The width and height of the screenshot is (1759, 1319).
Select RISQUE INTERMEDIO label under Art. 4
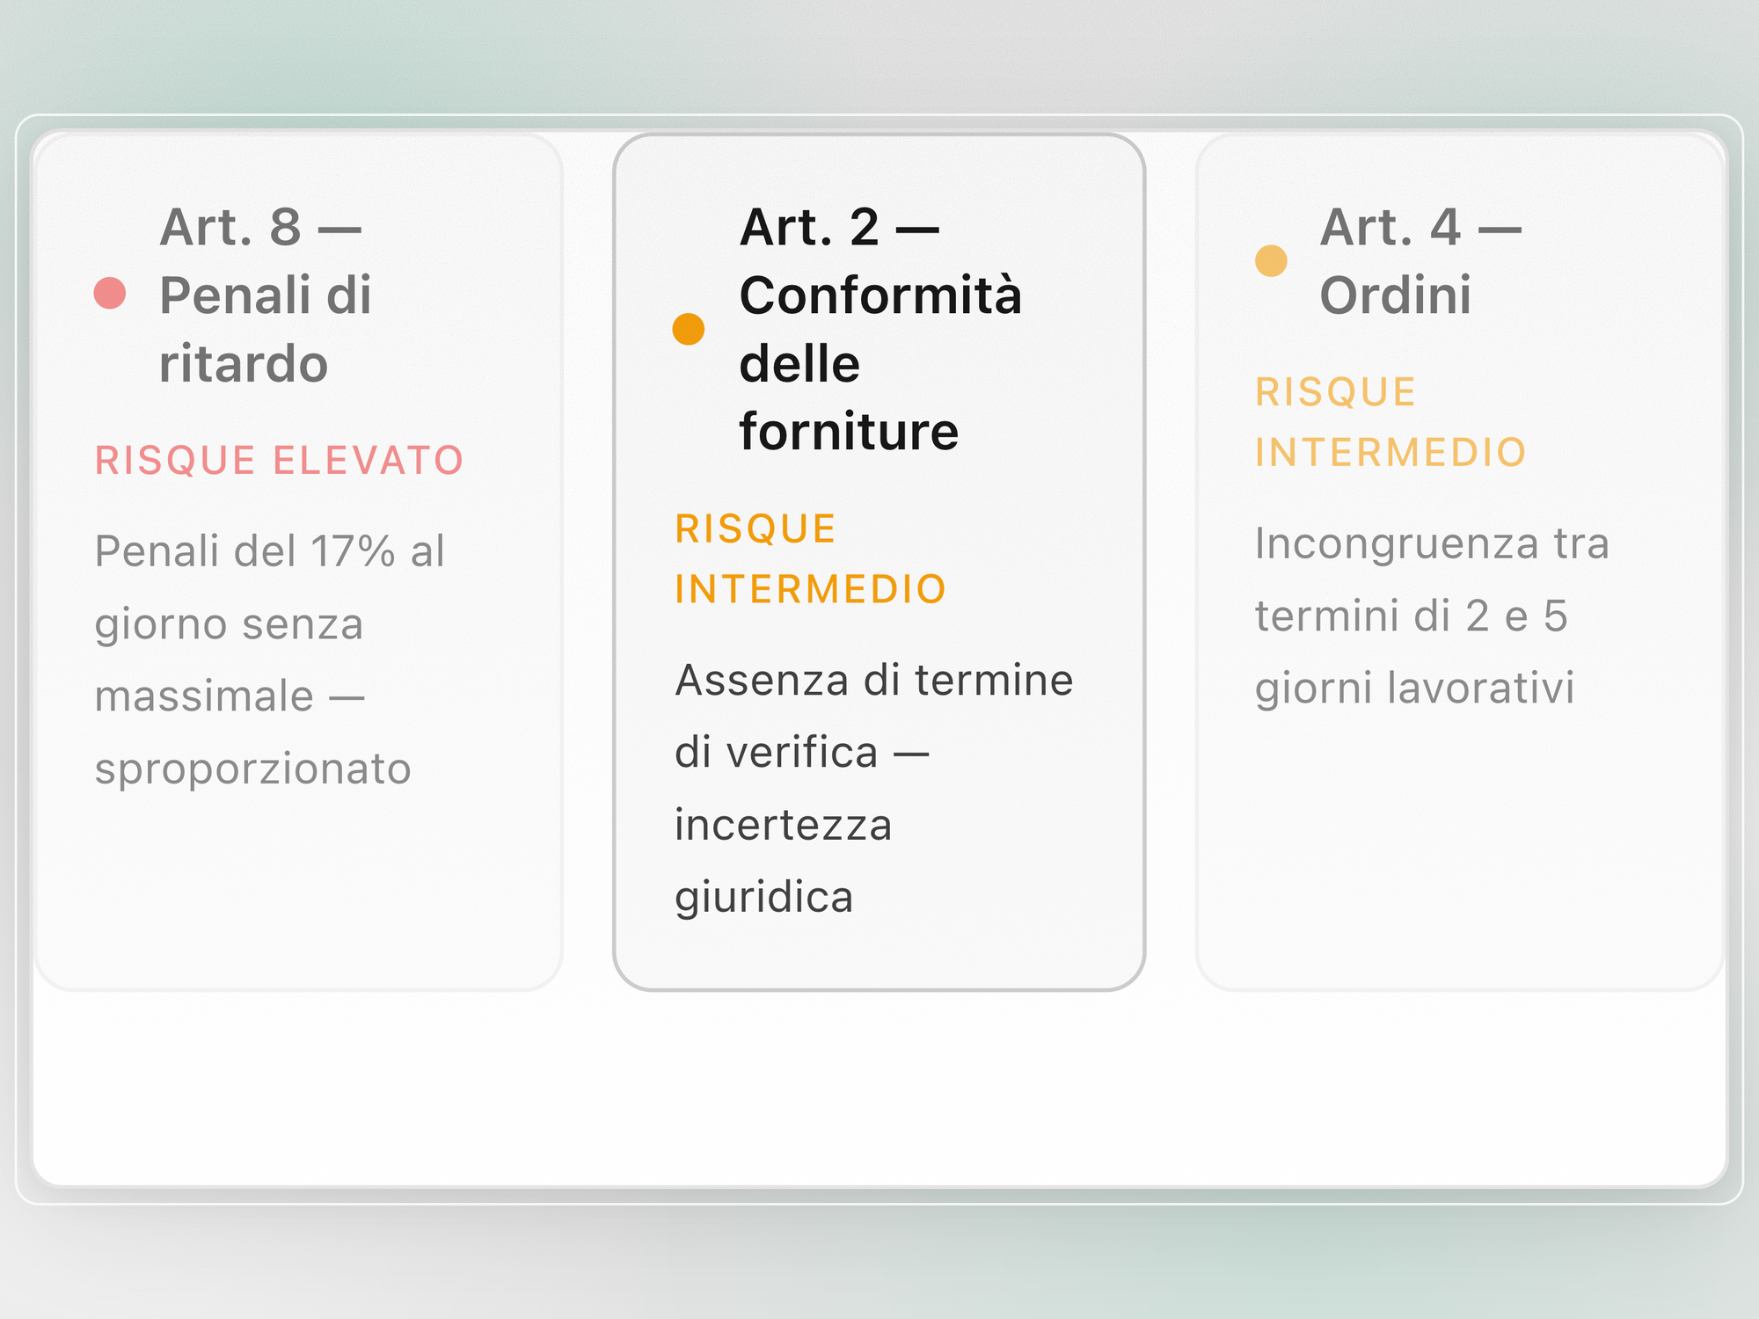click(1390, 422)
